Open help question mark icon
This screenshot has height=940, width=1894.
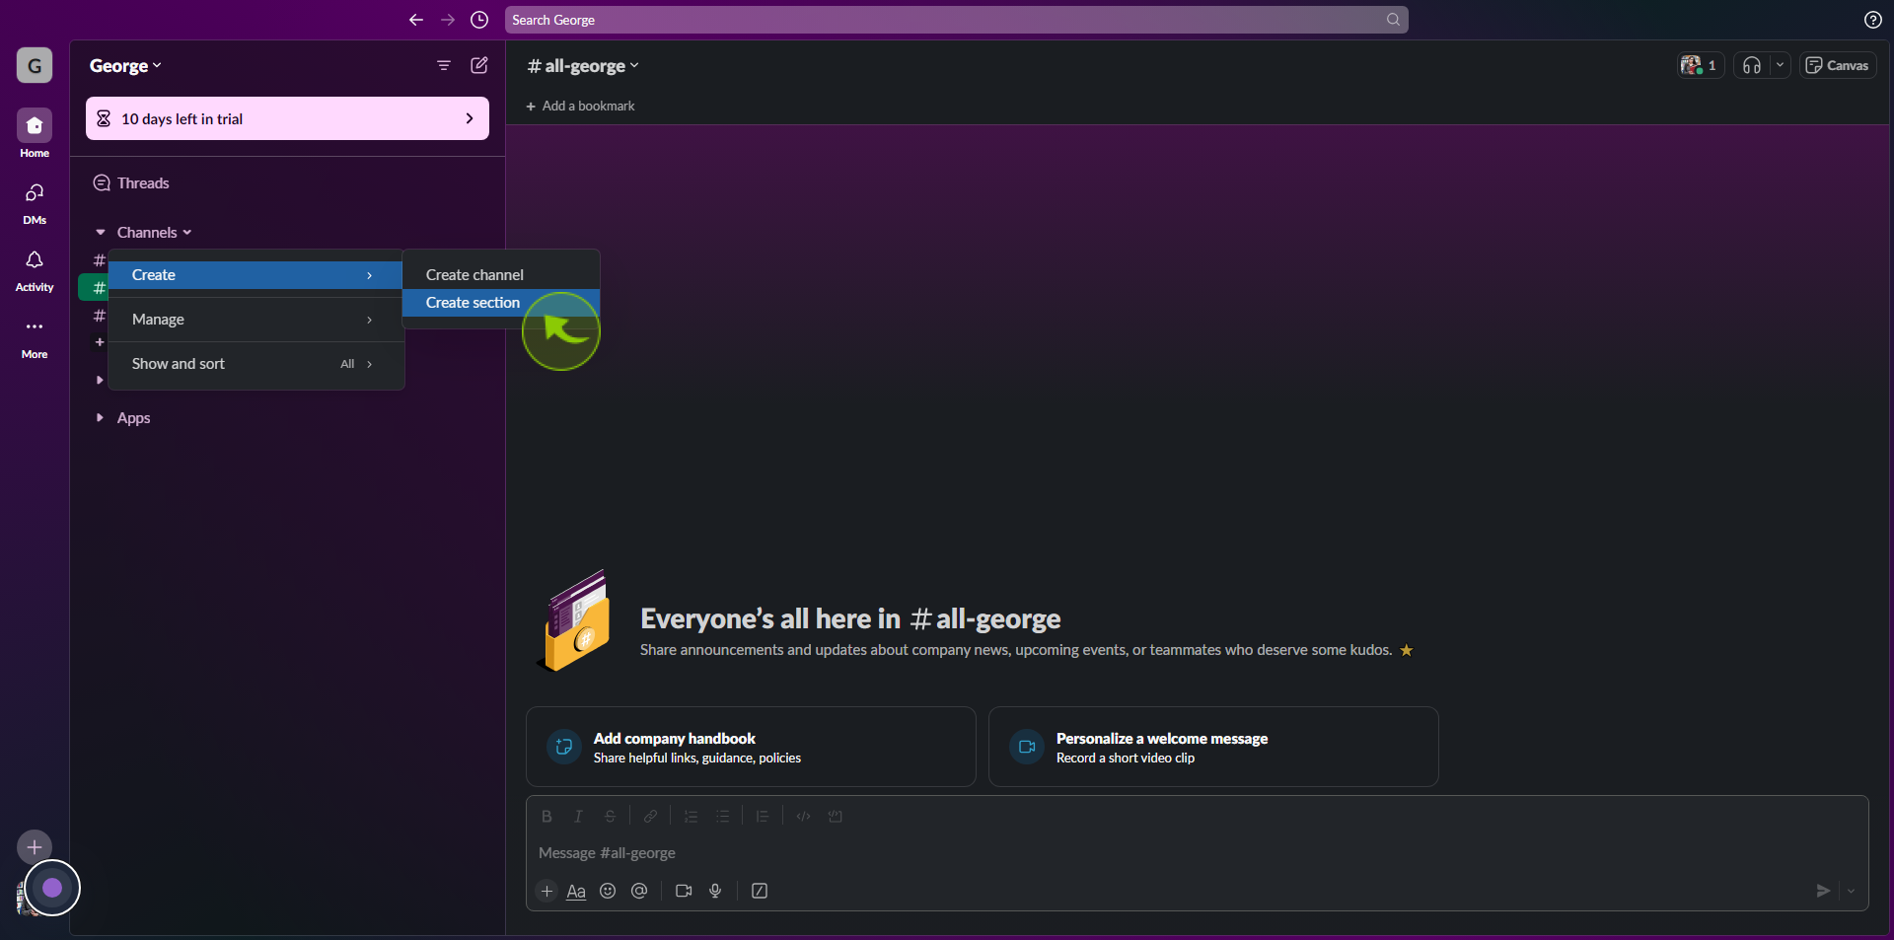pyautogui.click(x=1873, y=20)
